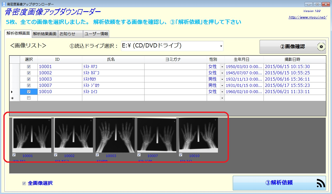Screen dimensions: 332x194
Task: Switch to the 解析結果画面 tab
Action: coord(45,34)
